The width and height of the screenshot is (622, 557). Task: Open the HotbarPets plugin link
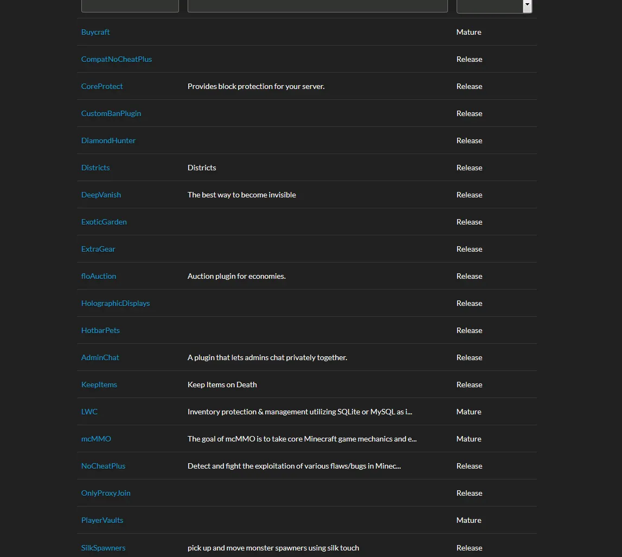pyautogui.click(x=100, y=330)
